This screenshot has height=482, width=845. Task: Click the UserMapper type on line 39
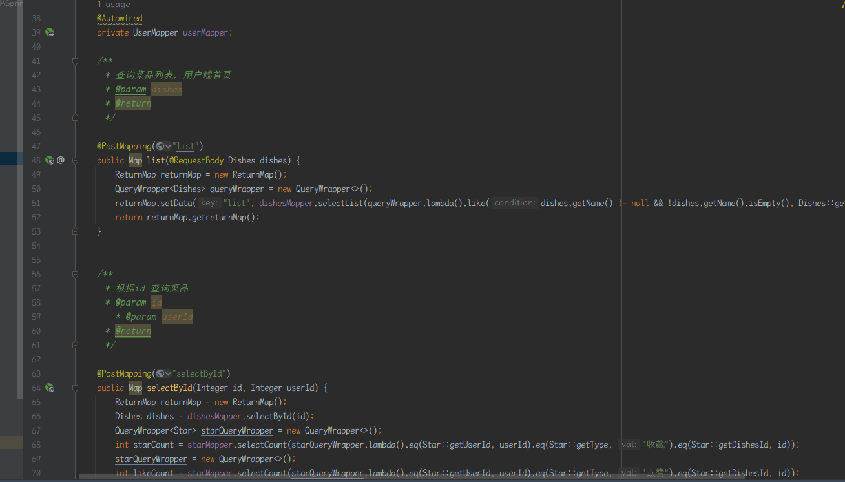(x=155, y=32)
